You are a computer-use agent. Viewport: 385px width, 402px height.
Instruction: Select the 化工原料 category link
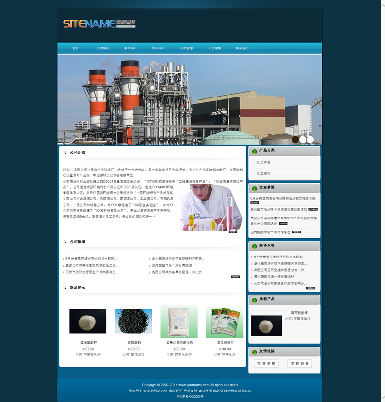tap(264, 173)
